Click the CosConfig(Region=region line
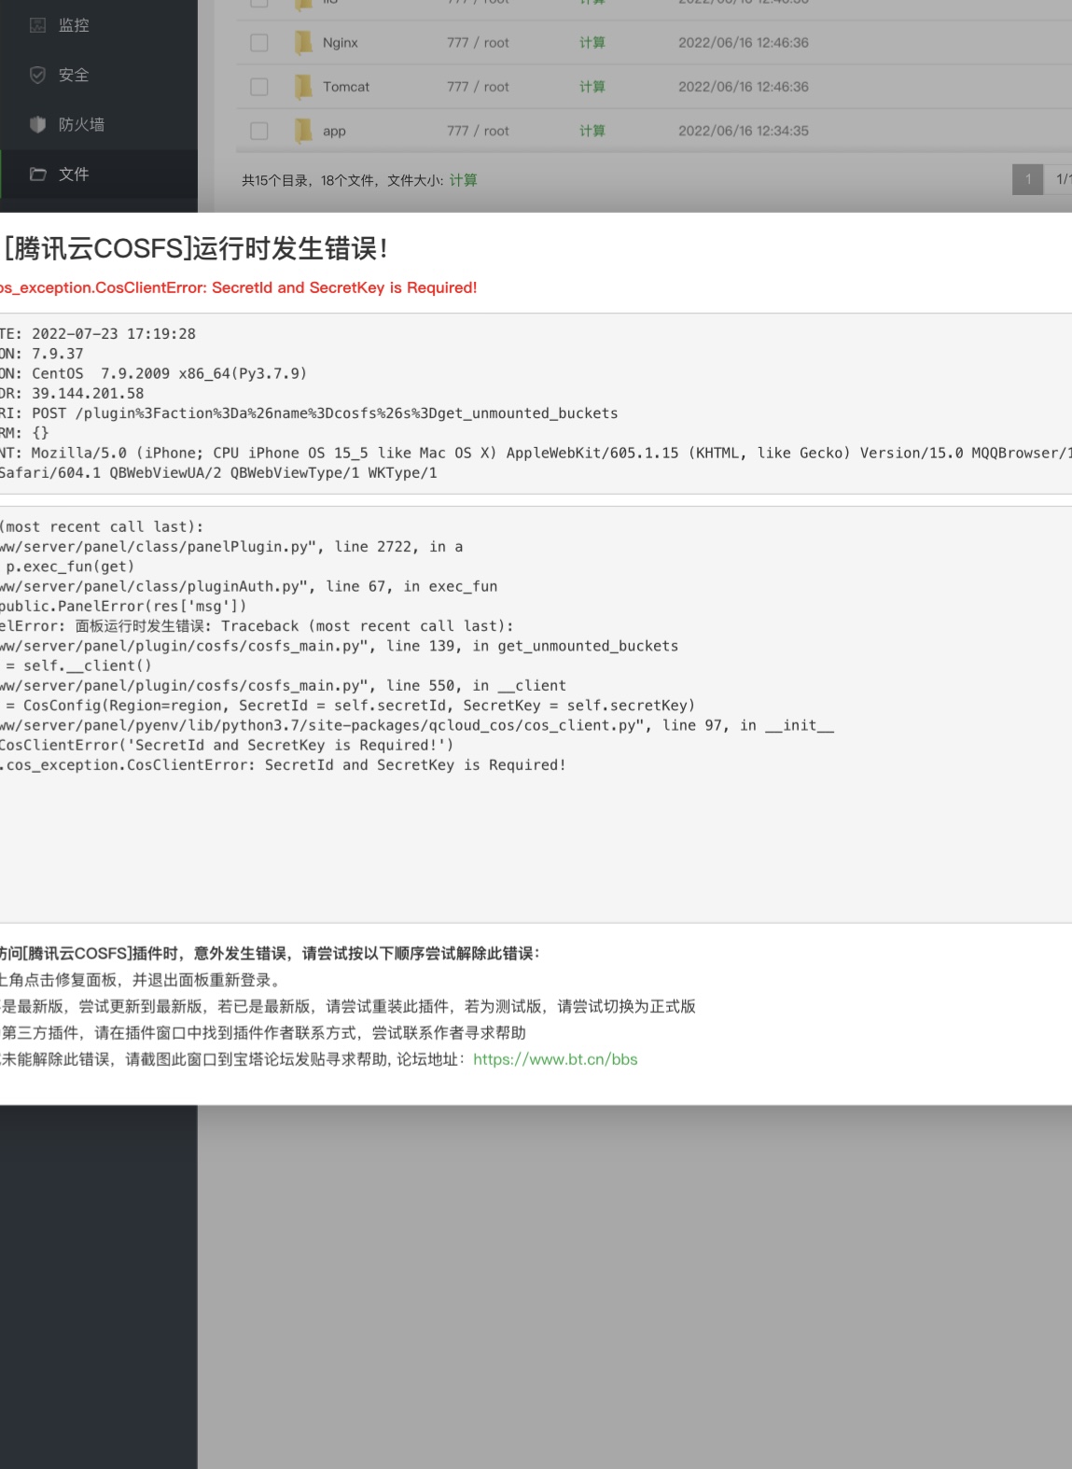 coord(350,706)
